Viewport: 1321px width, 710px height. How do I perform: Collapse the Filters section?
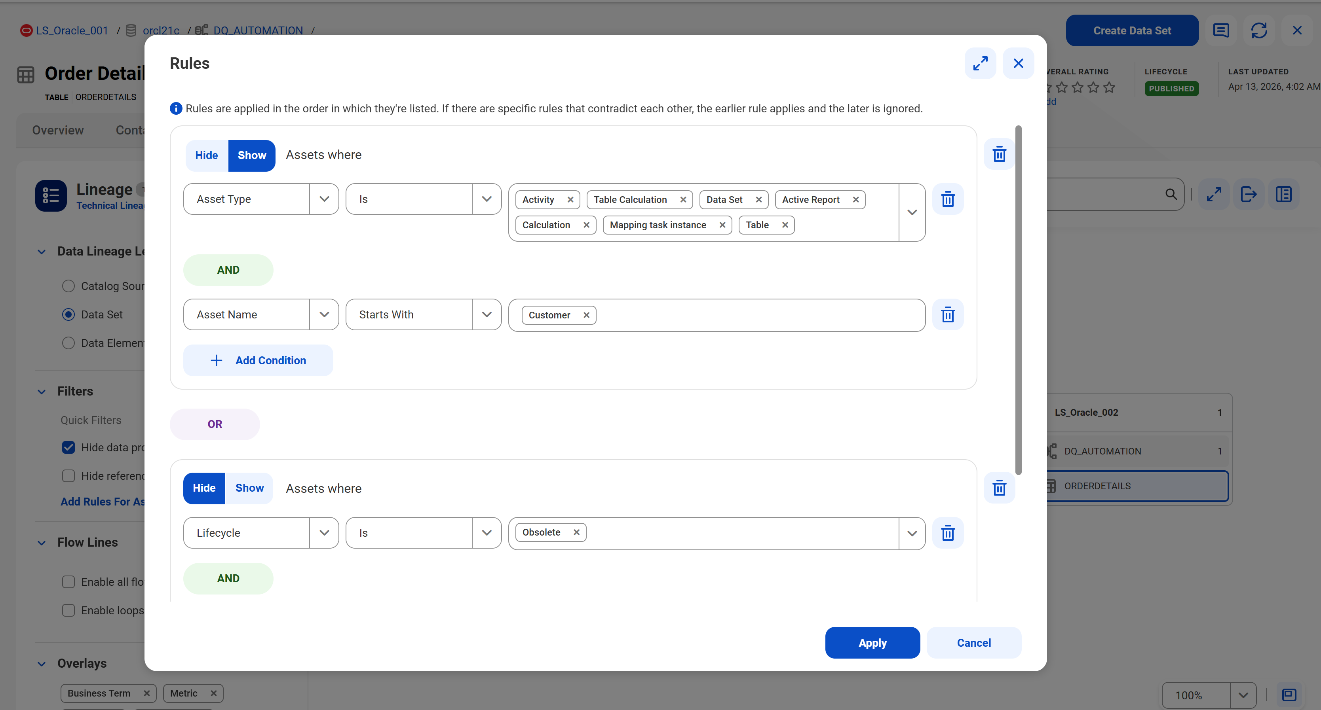pos(42,391)
